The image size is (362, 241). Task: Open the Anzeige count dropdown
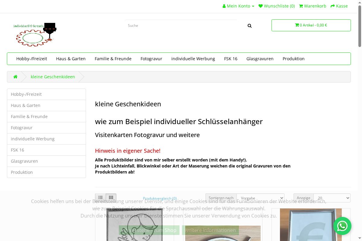[x=332, y=198]
